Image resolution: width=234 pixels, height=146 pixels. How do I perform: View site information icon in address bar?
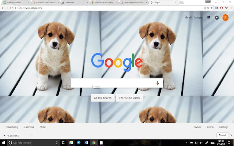tap(16, 8)
